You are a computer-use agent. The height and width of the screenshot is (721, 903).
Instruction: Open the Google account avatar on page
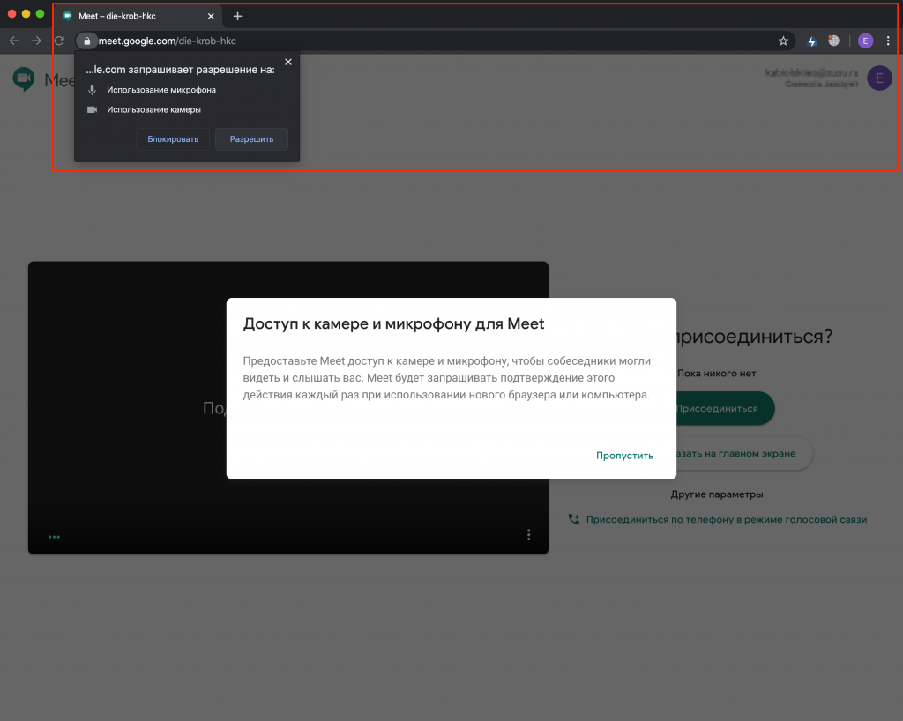[x=879, y=78]
